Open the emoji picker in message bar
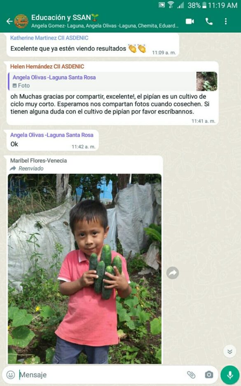 [10, 375]
